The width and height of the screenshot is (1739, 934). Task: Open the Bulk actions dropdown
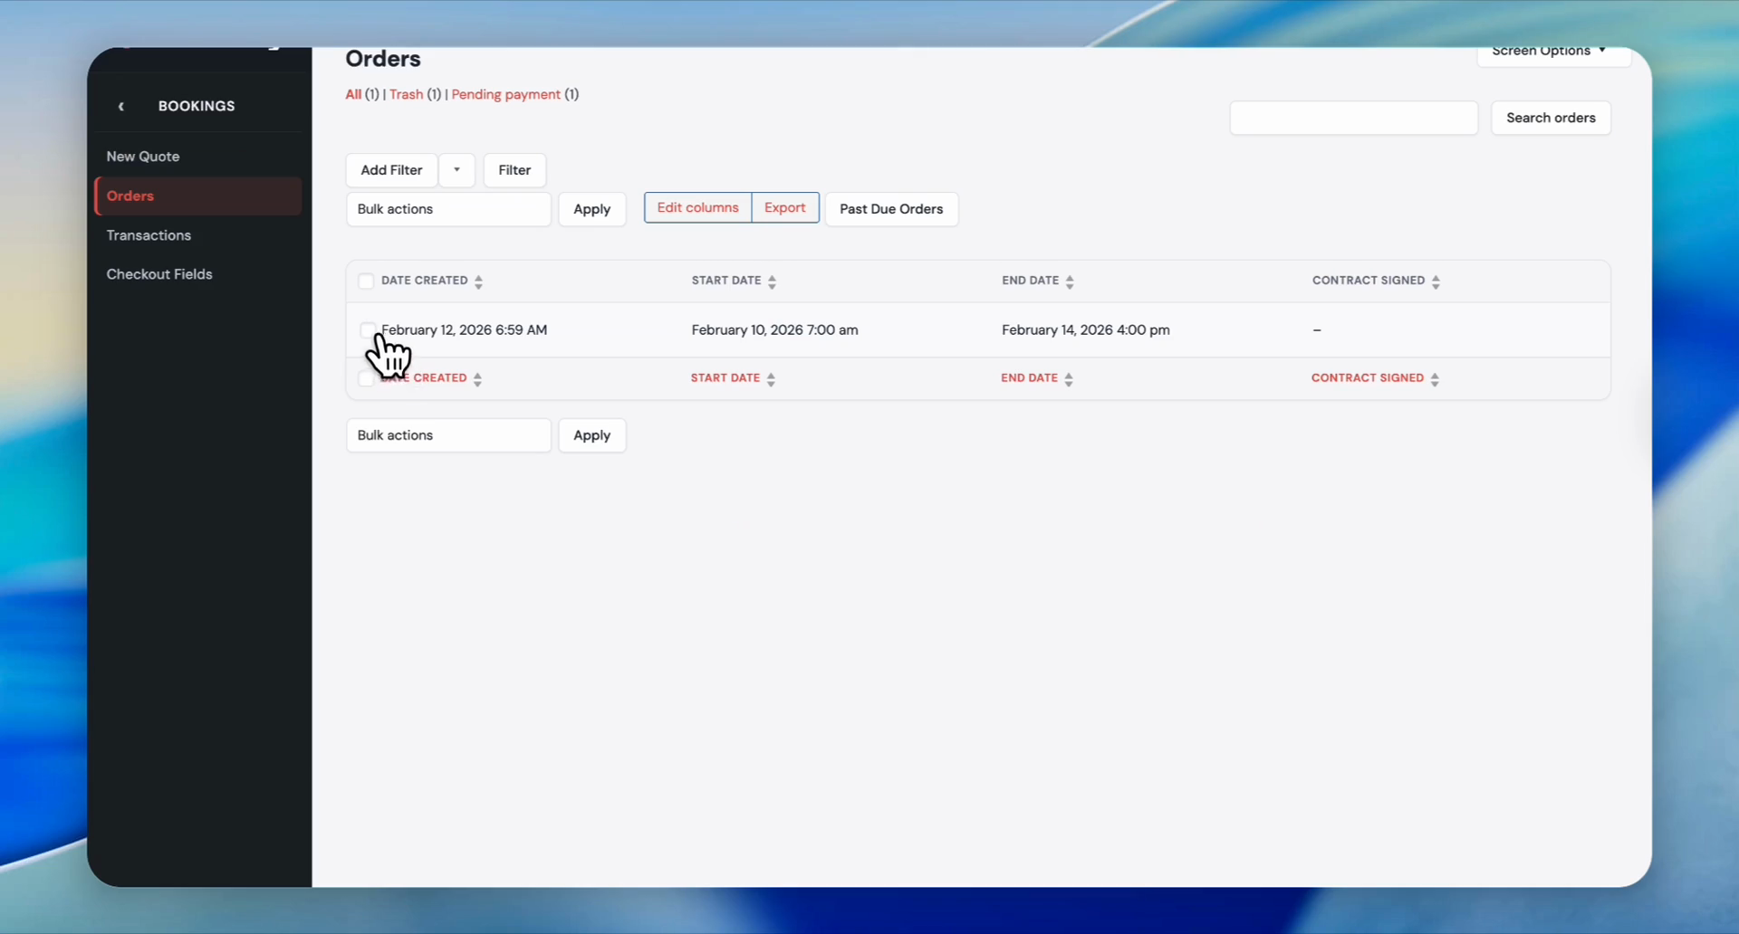point(448,209)
